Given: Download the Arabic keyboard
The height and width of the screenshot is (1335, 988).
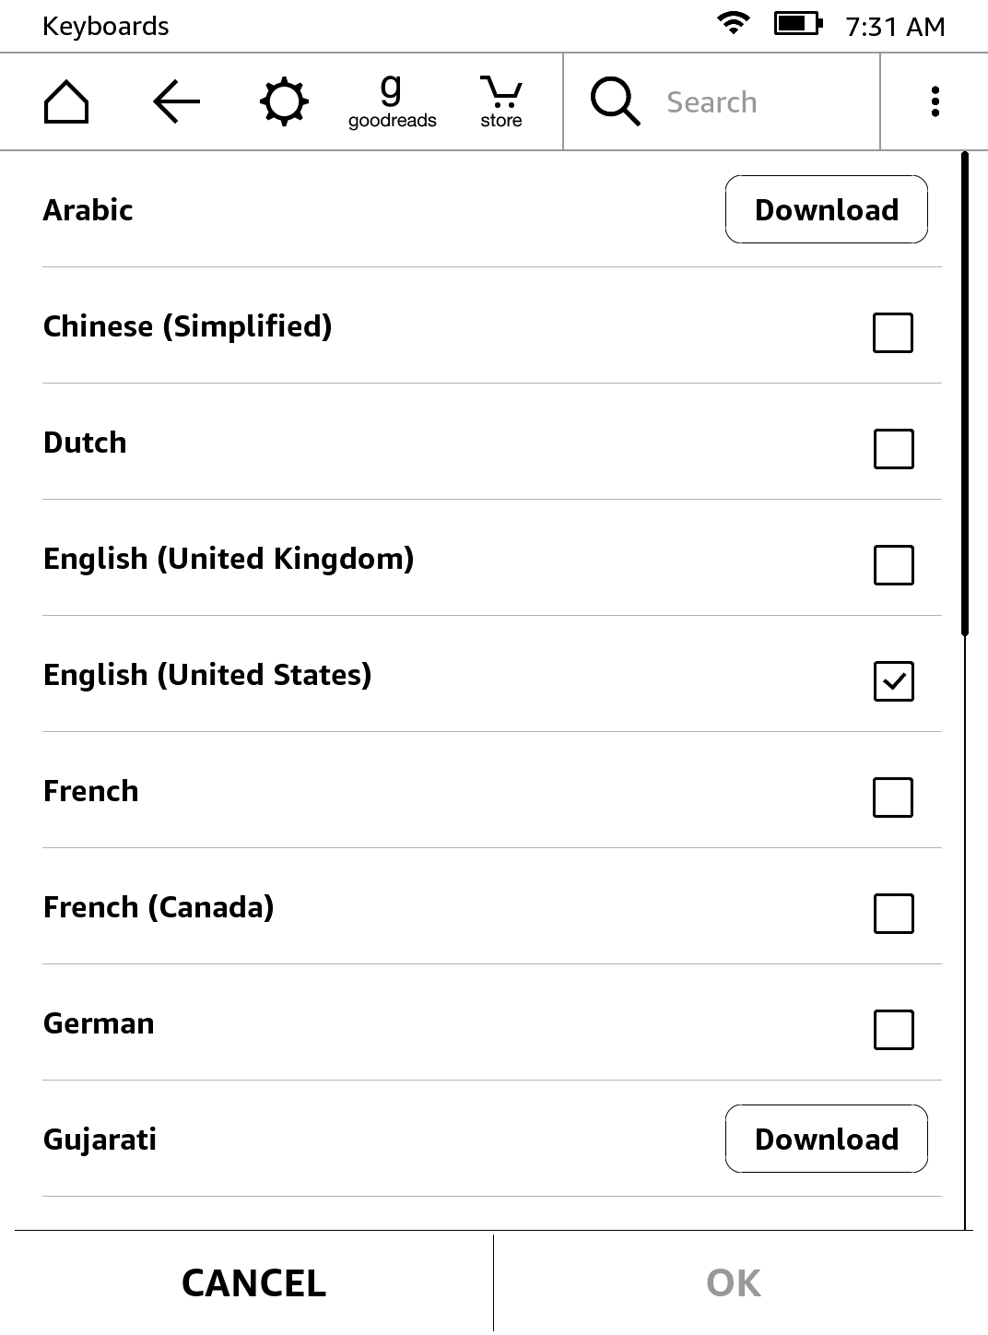Looking at the screenshot, I should coord(826,209).
